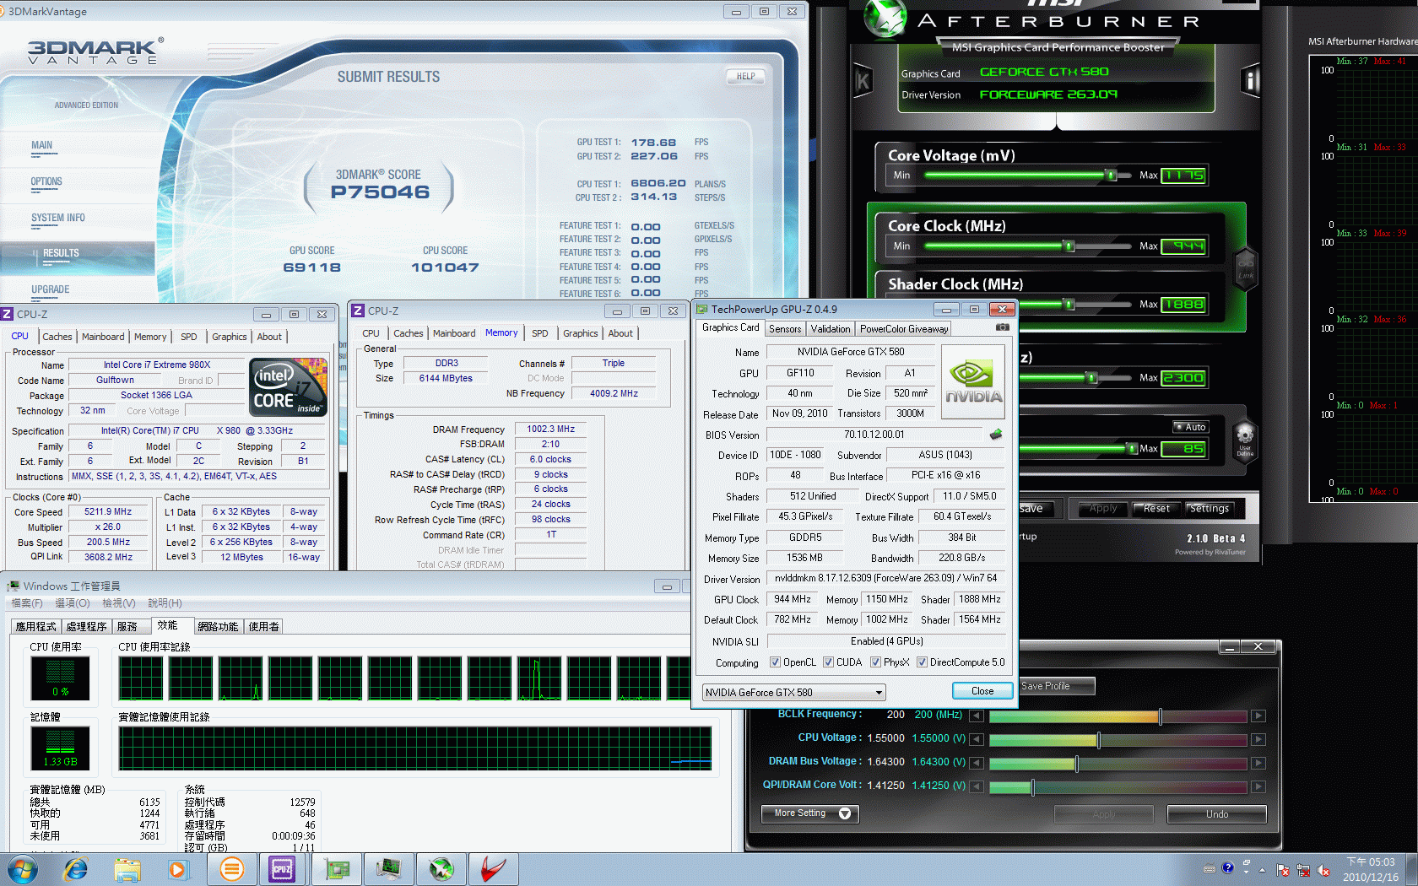Viewport: 1418px width, 886px height.
Task: Launch Internet Explorer from the taskbar
Action: [76, 869]
